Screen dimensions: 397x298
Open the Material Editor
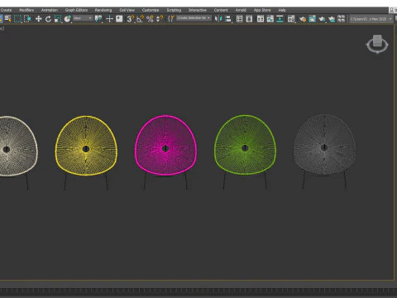pyautogui.click(x=291, y=19)
